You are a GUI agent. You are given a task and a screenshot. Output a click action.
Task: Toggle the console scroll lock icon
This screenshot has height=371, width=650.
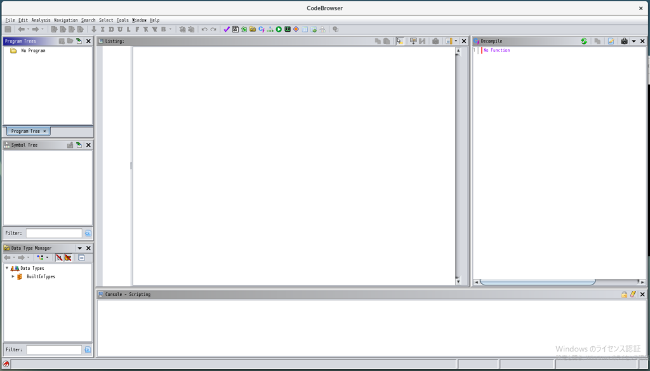(624, 294)
